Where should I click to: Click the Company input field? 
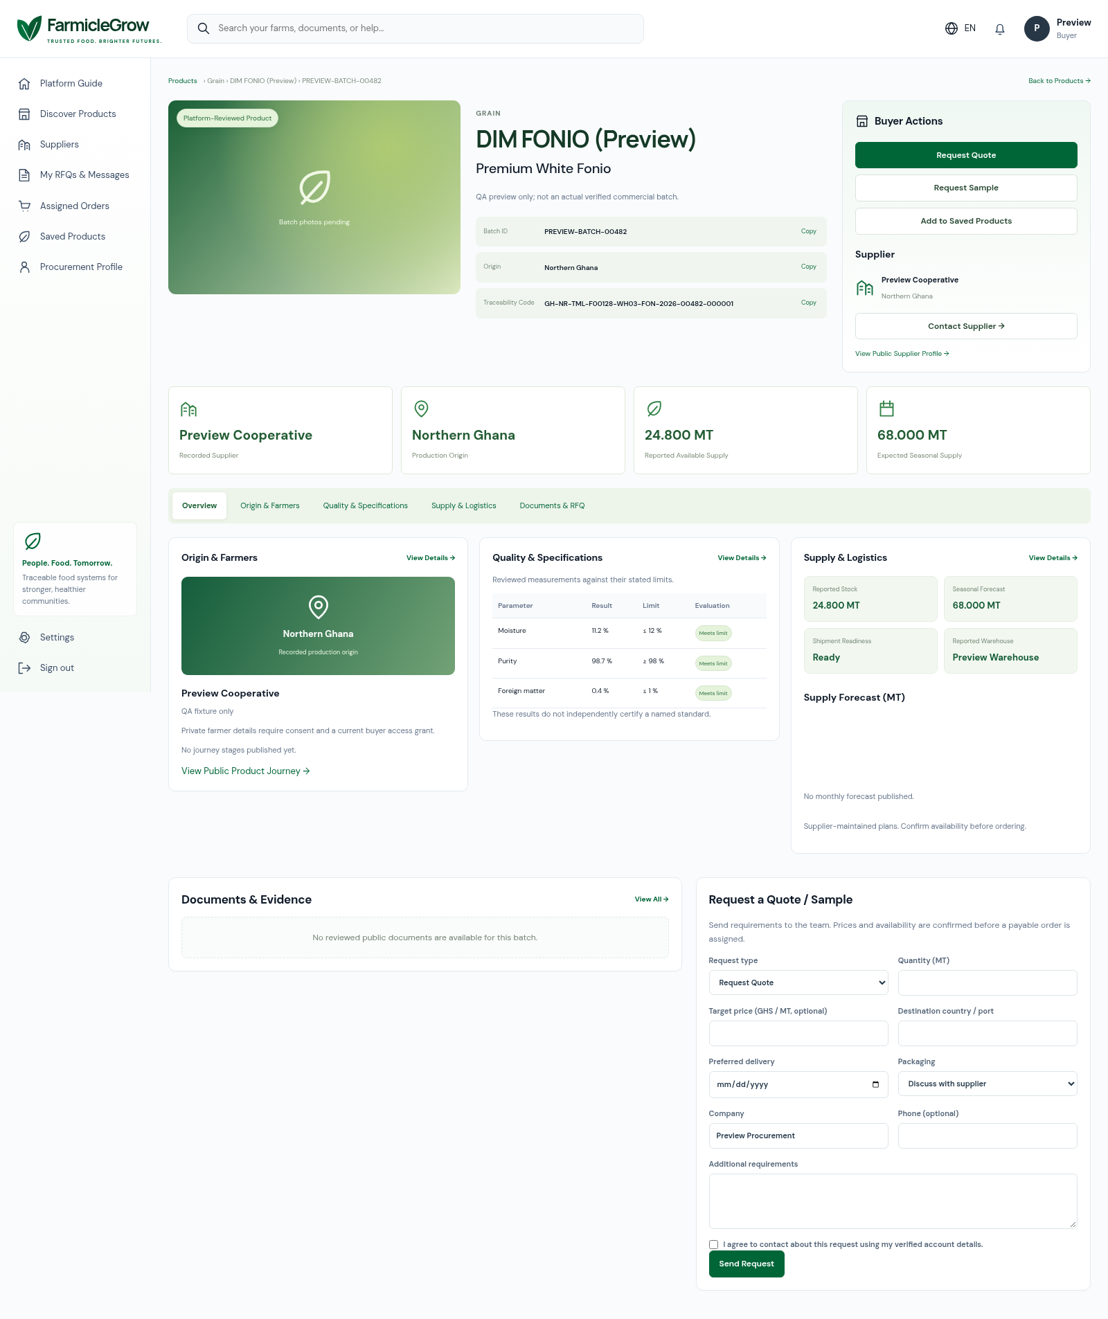(x=798, y=1136)
